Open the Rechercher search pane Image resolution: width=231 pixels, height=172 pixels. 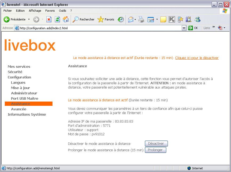pos(83,19)
